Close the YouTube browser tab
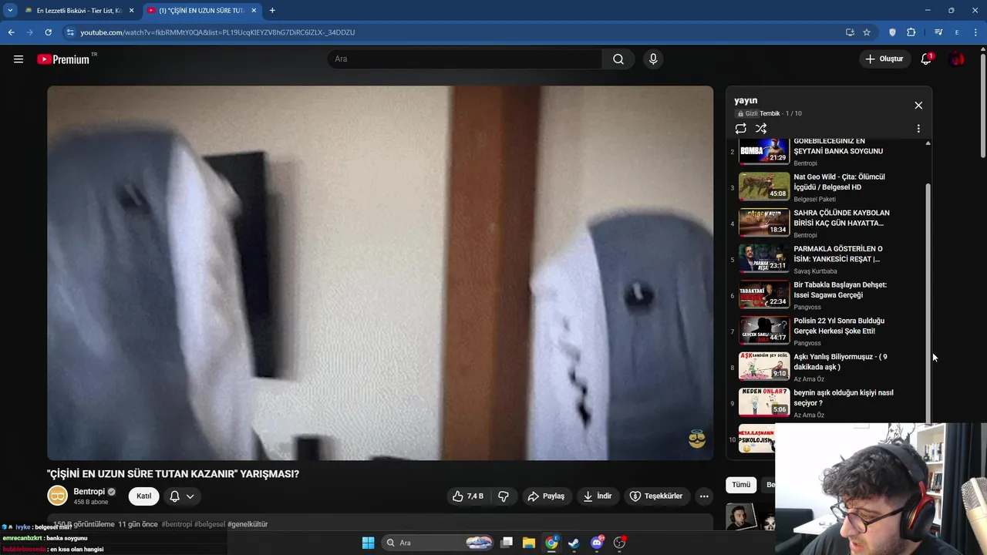The image size is (987, 555). point(253,11)
